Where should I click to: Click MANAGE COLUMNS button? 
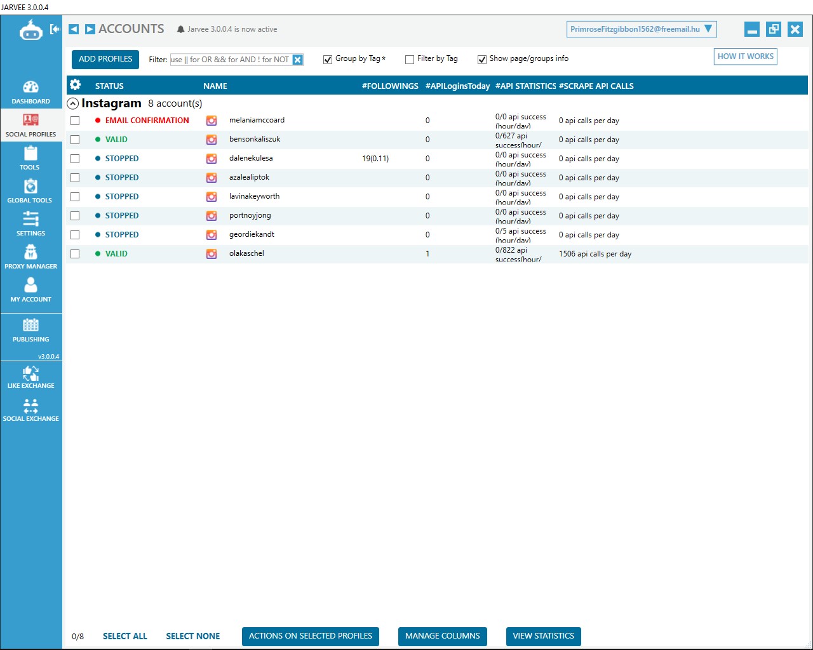443,636
